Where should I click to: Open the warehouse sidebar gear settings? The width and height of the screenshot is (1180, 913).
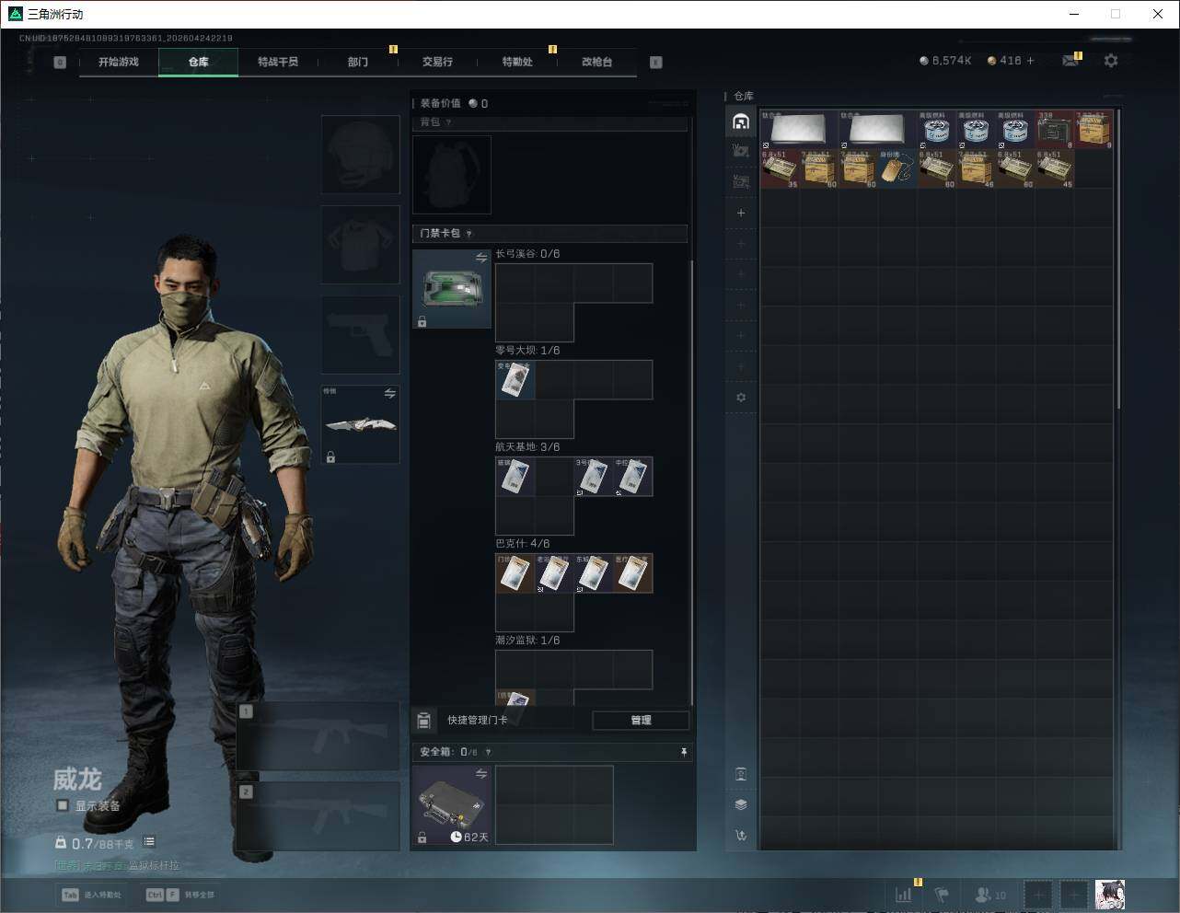click(x=741, y=398)
